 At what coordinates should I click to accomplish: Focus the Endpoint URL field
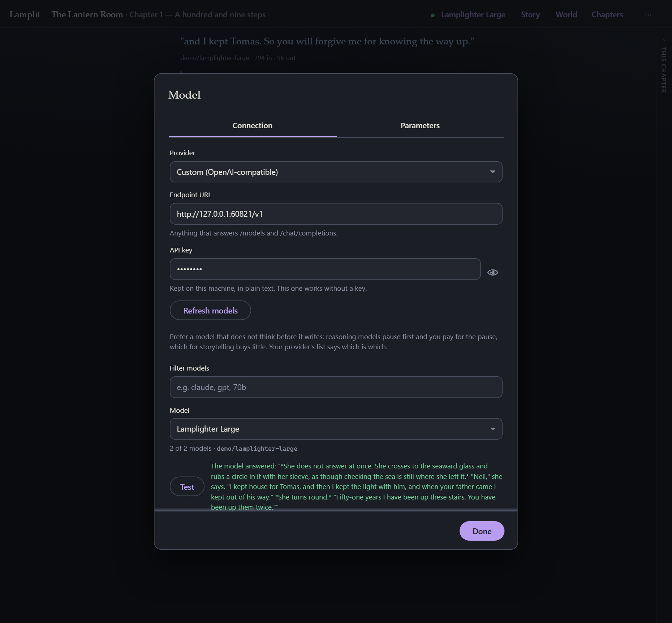[336, 214]
